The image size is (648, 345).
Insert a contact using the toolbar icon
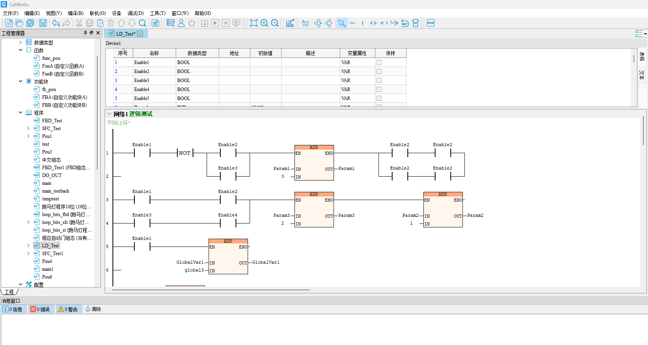(373, 23)
